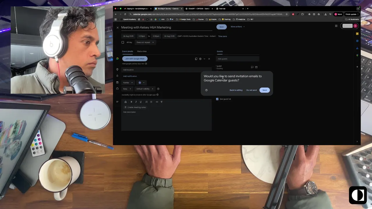
Task: Open Chrome downloads icon
Action: [325, 14]
